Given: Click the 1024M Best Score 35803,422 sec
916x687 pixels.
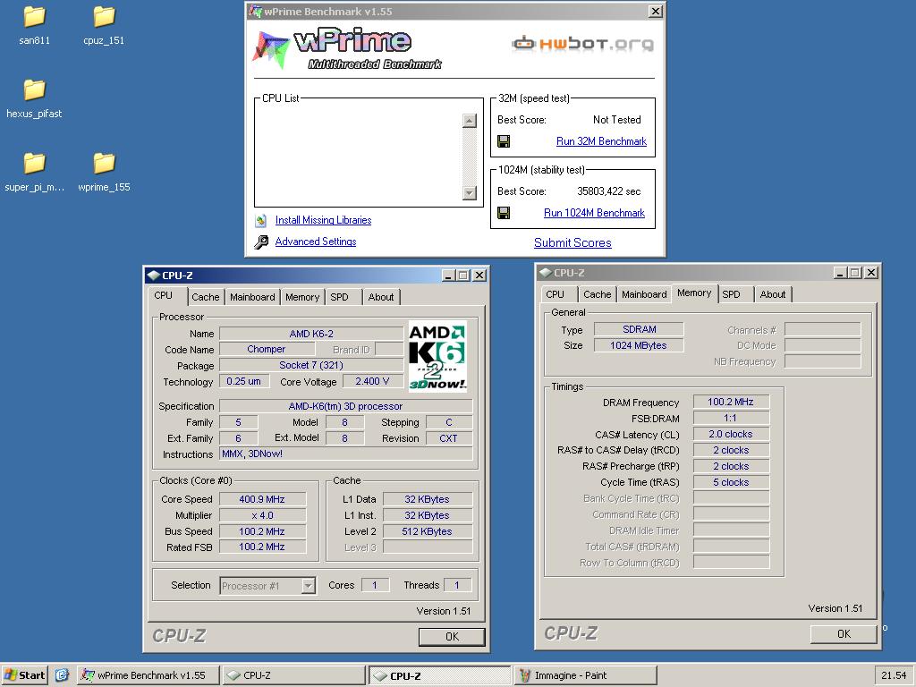Looking at the screenshot, I should pos(608,191).
